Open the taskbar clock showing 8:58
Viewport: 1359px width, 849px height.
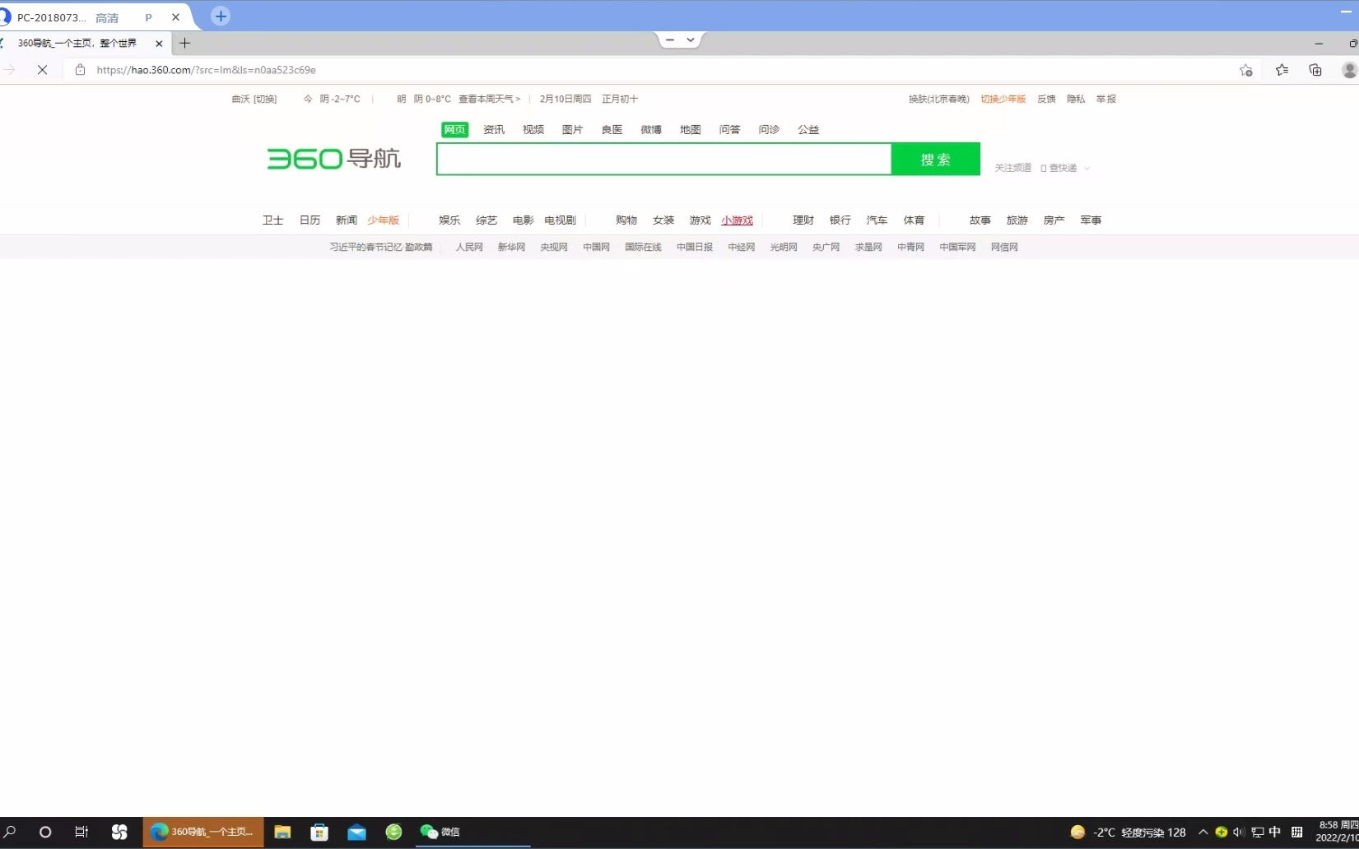point(1338,831)
